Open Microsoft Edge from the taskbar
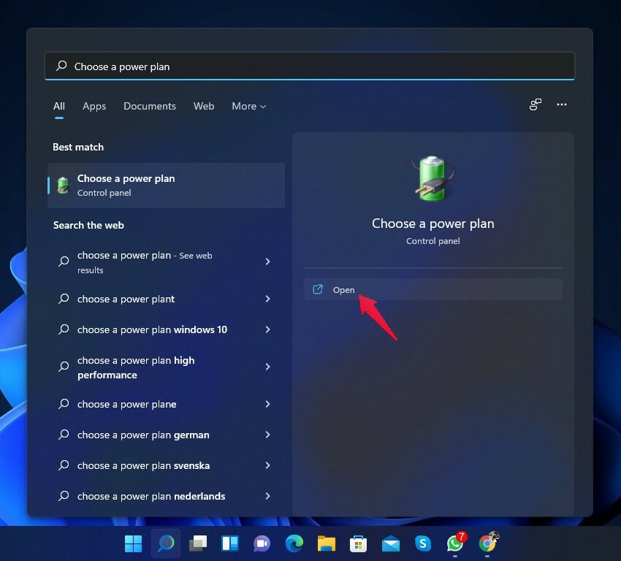The width and height of the screenshot is (621, 561). [294, 543]
